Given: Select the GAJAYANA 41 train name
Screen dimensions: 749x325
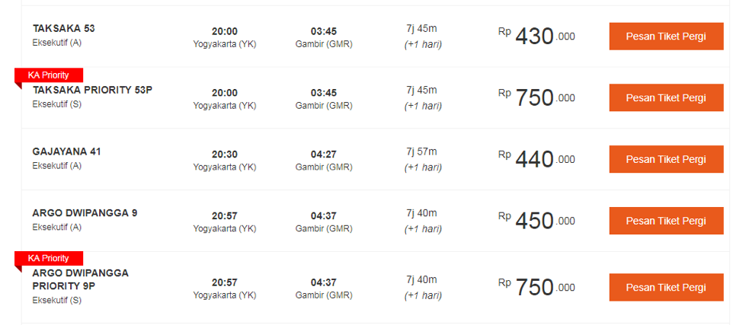Looking at the screenshot, I should (66, 151).
